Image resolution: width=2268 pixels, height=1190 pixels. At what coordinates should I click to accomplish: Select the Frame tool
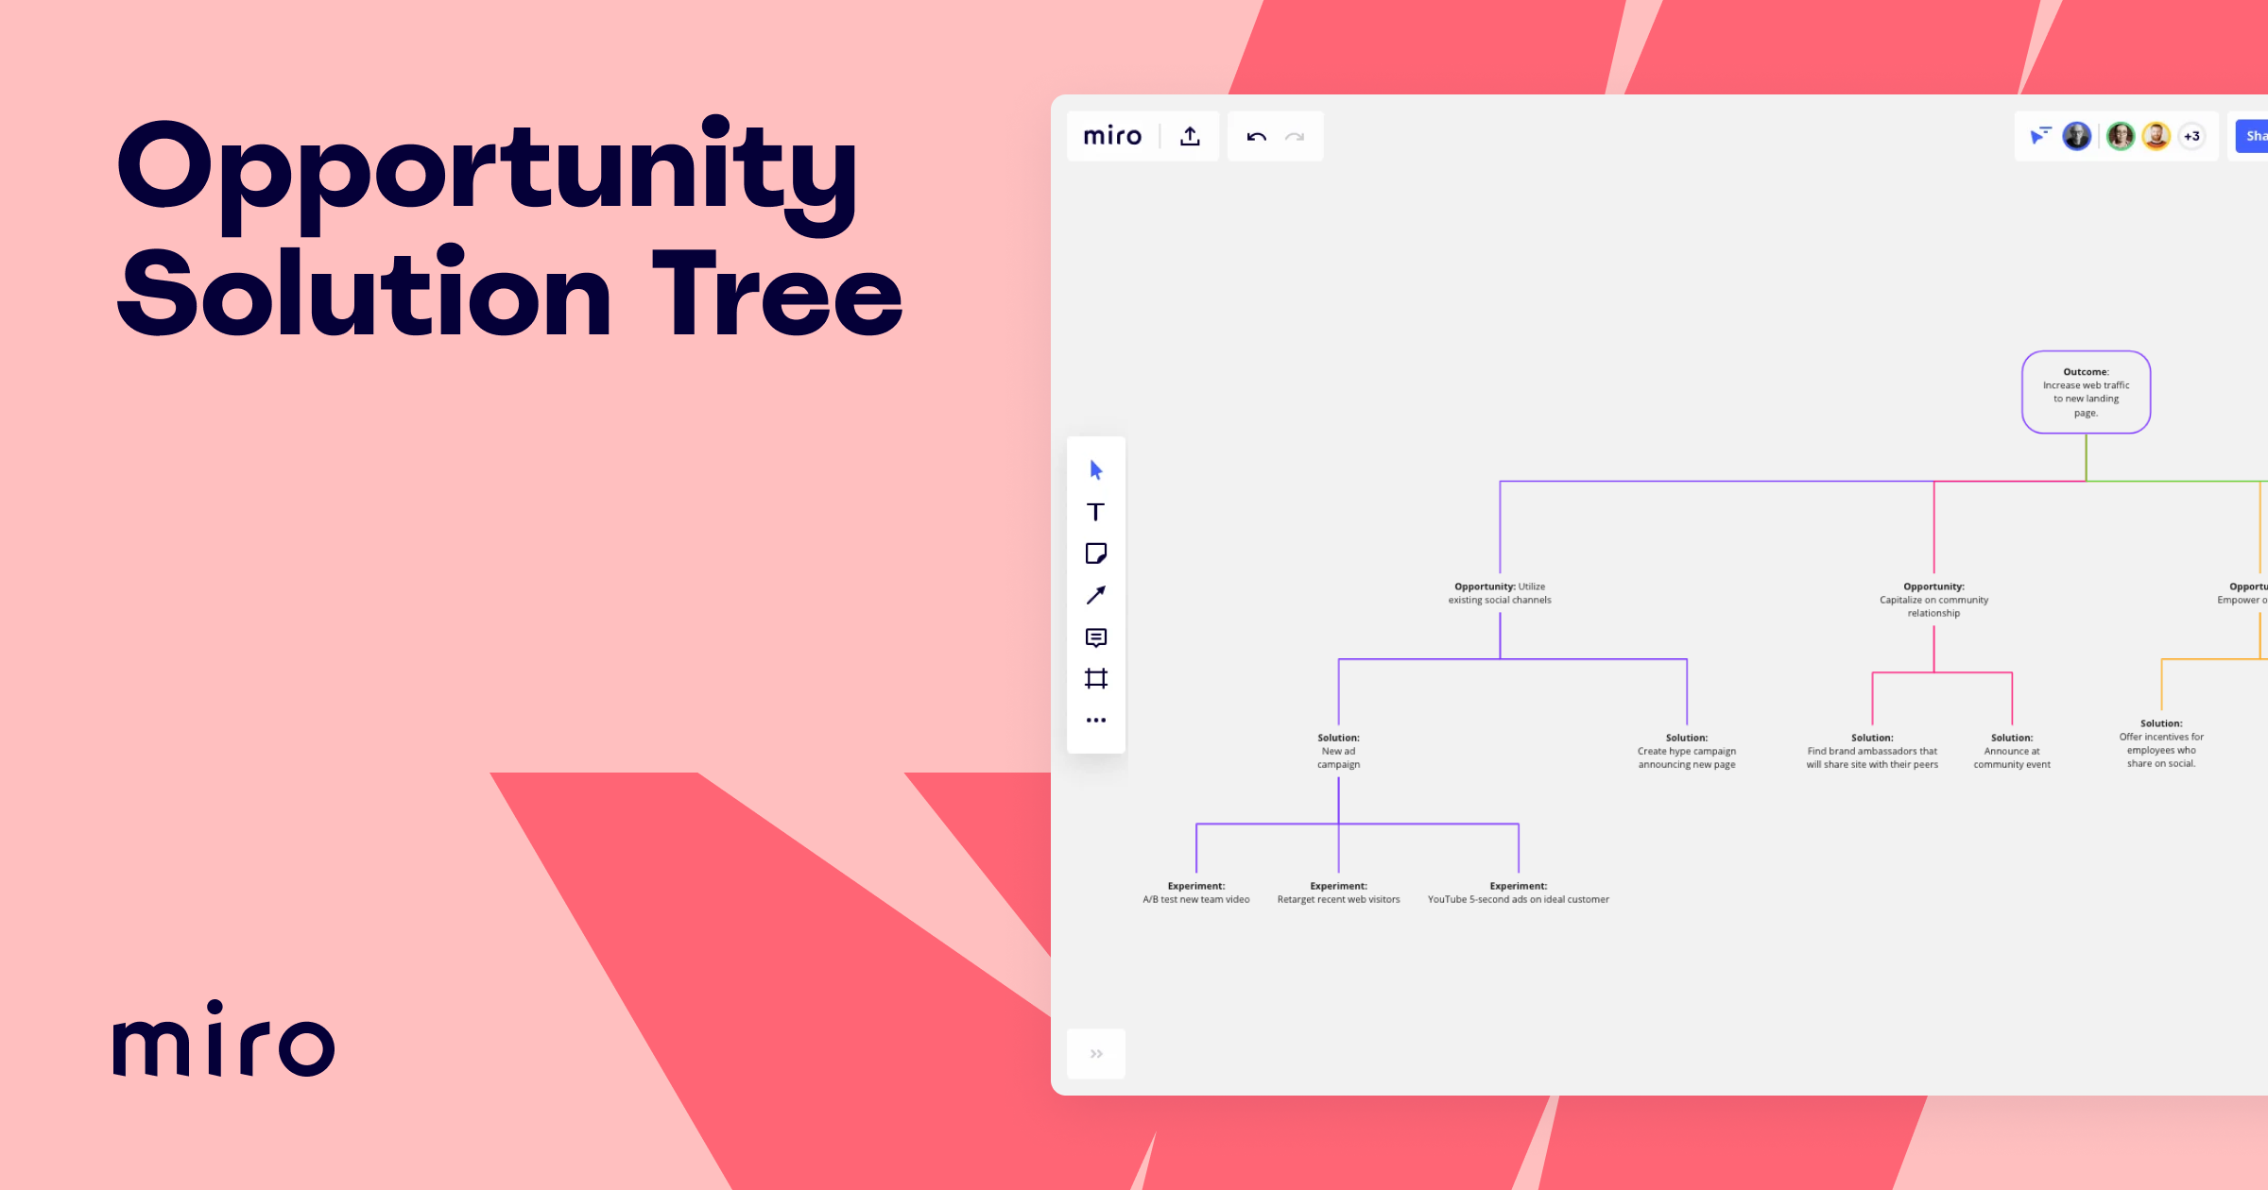pyautogui.click(x=1096, y=679)
